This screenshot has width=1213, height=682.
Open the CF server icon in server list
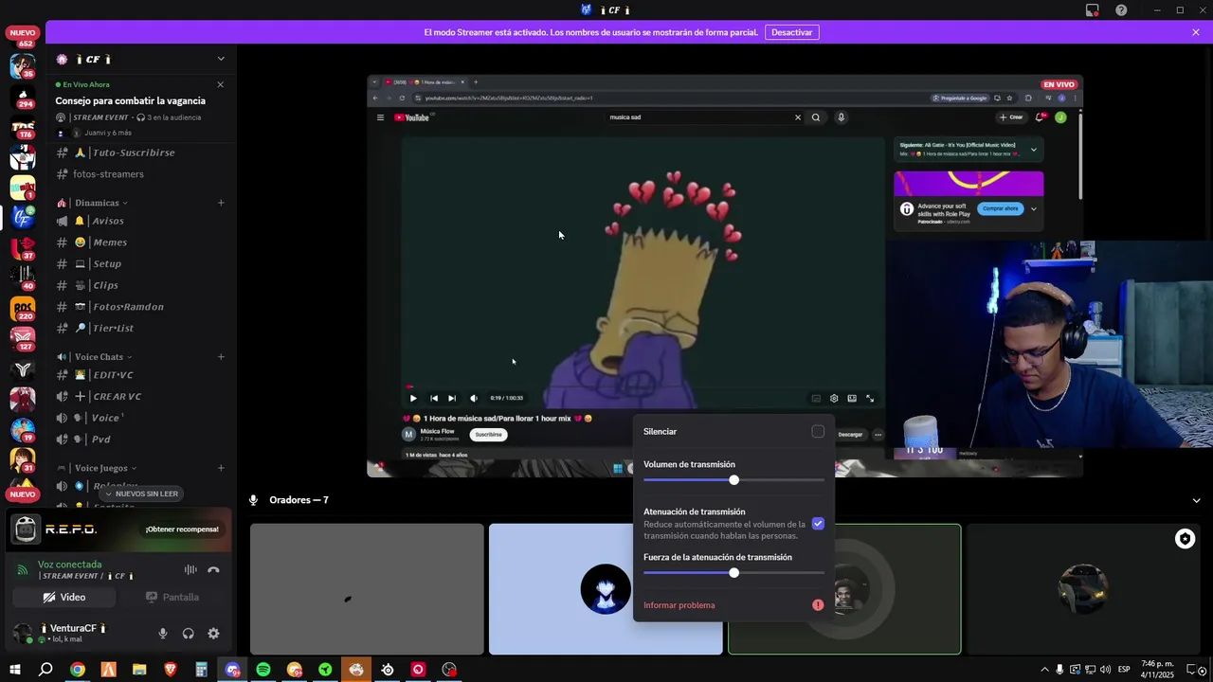[23, 218]
